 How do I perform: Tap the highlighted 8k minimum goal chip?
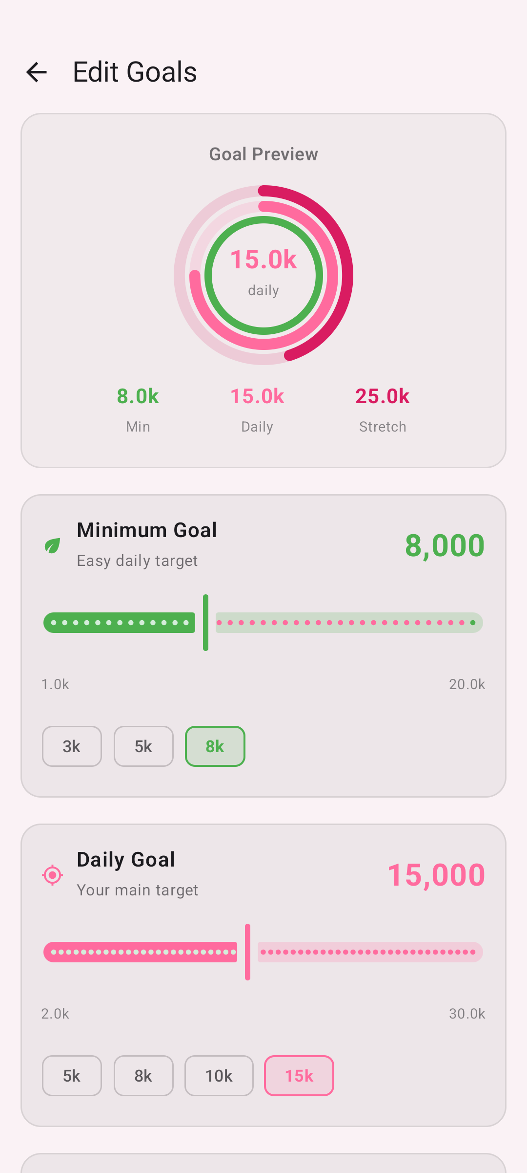(215, 746)
